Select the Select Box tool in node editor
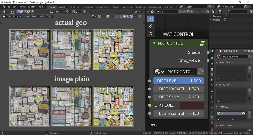 tap(151, 19)
